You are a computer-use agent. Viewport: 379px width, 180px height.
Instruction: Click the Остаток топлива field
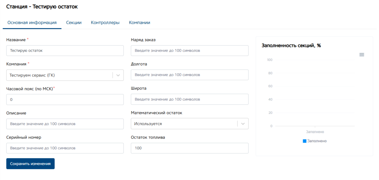(x=189, y=148)
